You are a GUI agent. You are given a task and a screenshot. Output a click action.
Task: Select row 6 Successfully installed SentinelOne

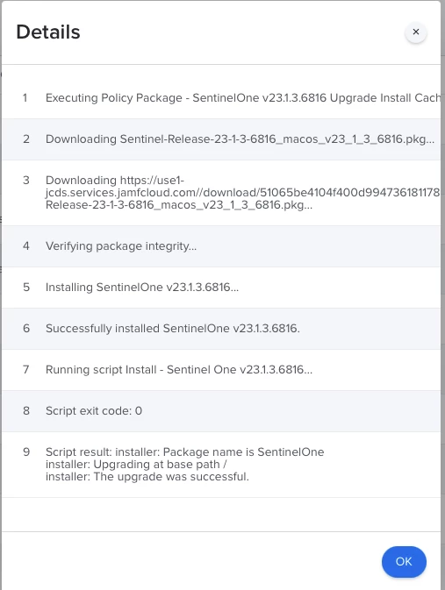pos(221,329)
